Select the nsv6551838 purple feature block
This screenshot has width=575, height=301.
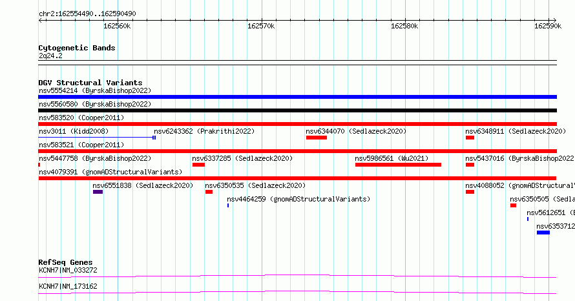pos(98,192)
